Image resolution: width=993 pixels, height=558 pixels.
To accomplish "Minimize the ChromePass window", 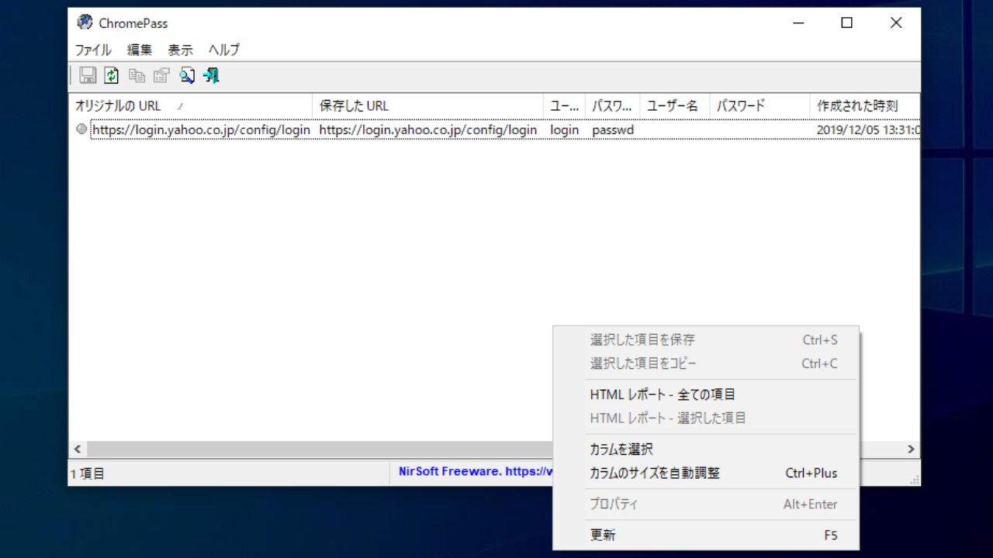I will click(798, 23).
